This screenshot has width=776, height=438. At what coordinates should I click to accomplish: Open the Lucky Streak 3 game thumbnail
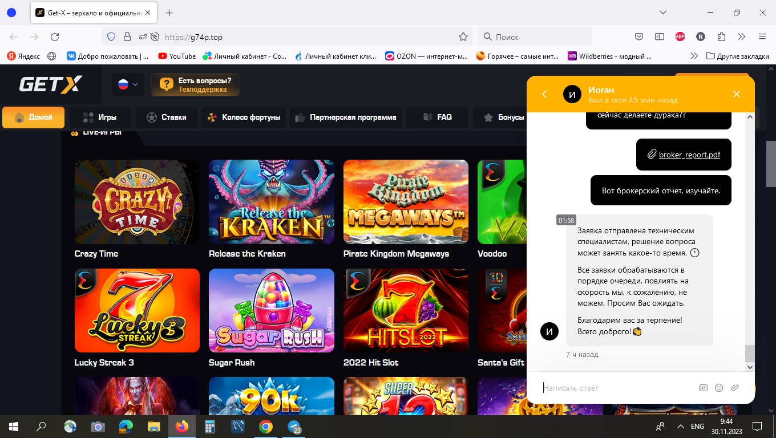point(137,310)
